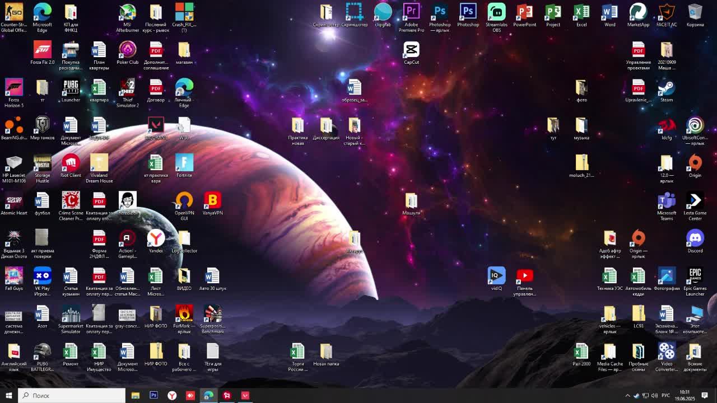The width and height of the screenshot is (717, 403).
Task: Open volume control in system tray
Action: click(654, 396)
